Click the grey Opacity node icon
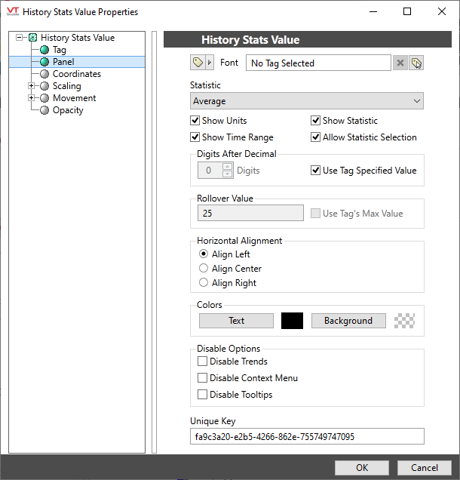The width and height of the screenshot is (460, 480). tap(44, 110)
